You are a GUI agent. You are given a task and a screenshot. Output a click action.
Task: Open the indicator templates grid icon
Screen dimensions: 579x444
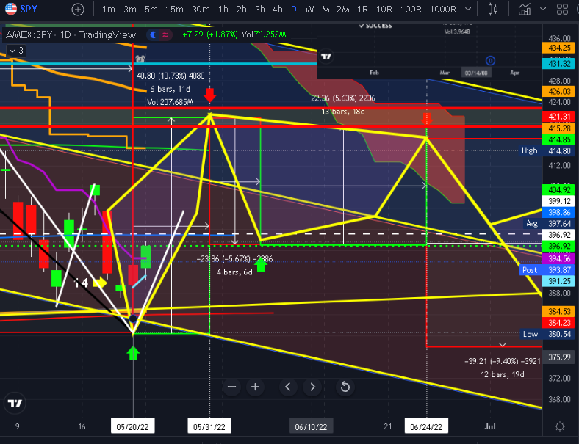562,10
